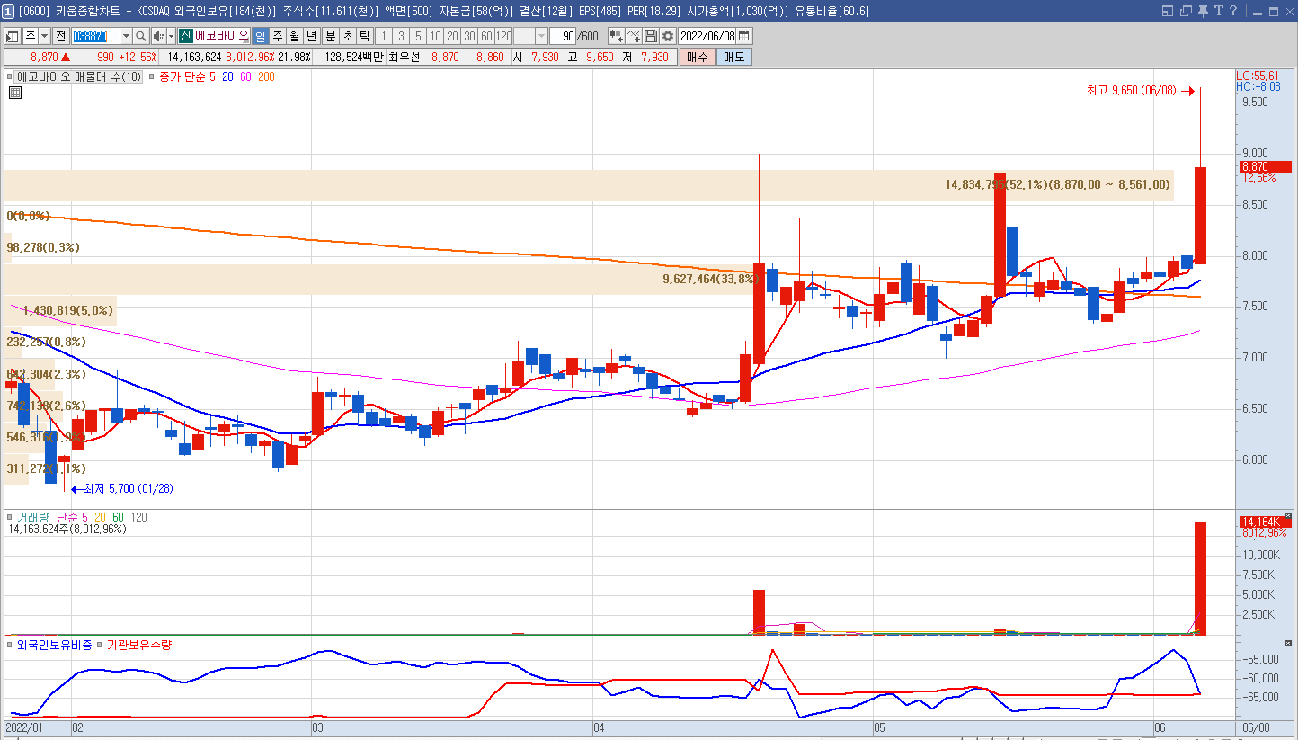Screen dimensions: 1298x740
Task: Click the stock code input field 038870
Action: (95, 36)
